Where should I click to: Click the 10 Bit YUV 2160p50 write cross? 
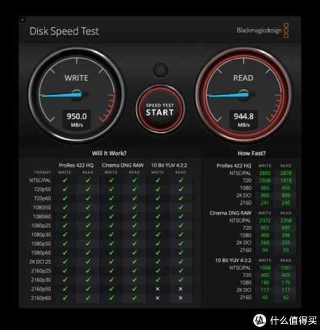(x=157, y=289)
